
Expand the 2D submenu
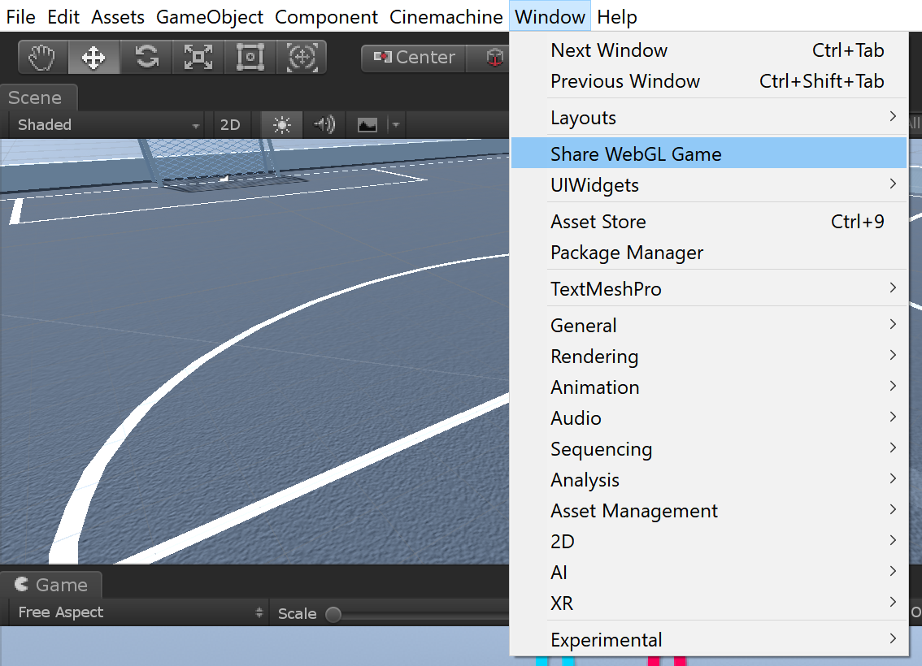(709, 542)
